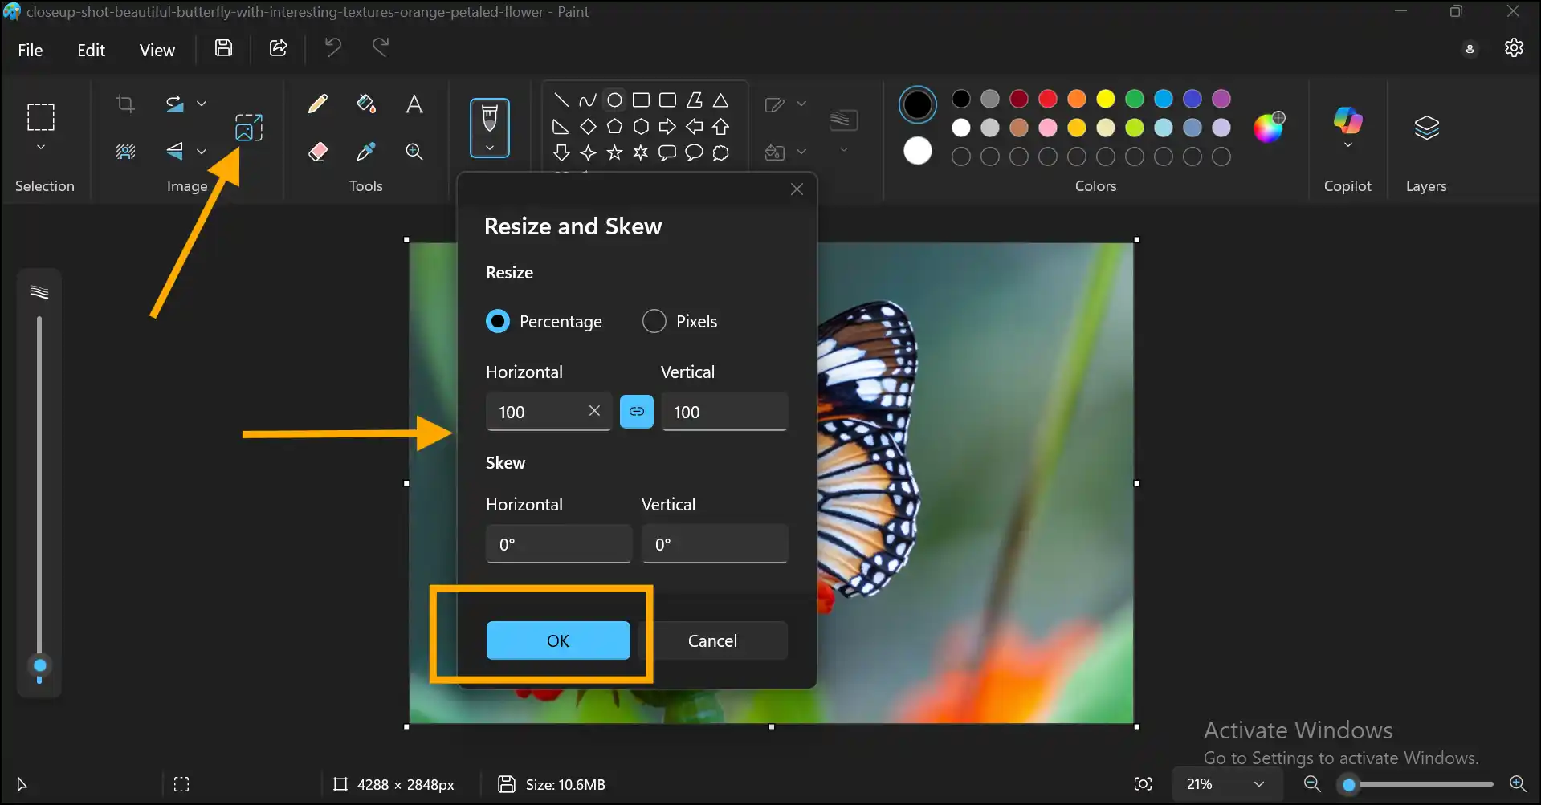The image size is (1541, 805).
Task: Clear the Horizontal resize field
Action: 594,411
